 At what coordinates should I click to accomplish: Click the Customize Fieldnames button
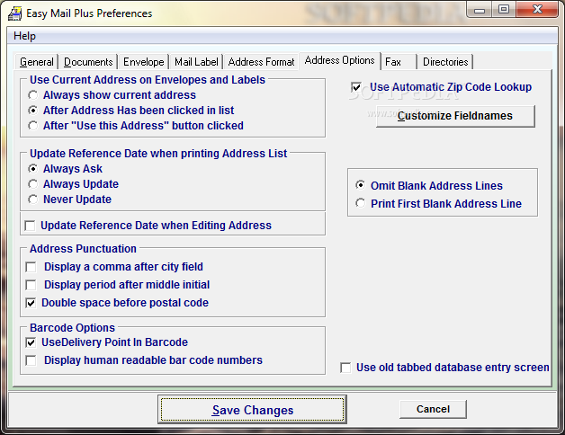click(x=455, y=116)
